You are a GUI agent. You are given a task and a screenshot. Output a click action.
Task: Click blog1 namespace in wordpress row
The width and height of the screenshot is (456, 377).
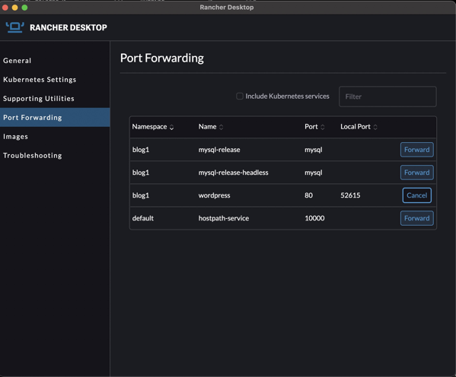click(x=141, y=195)
